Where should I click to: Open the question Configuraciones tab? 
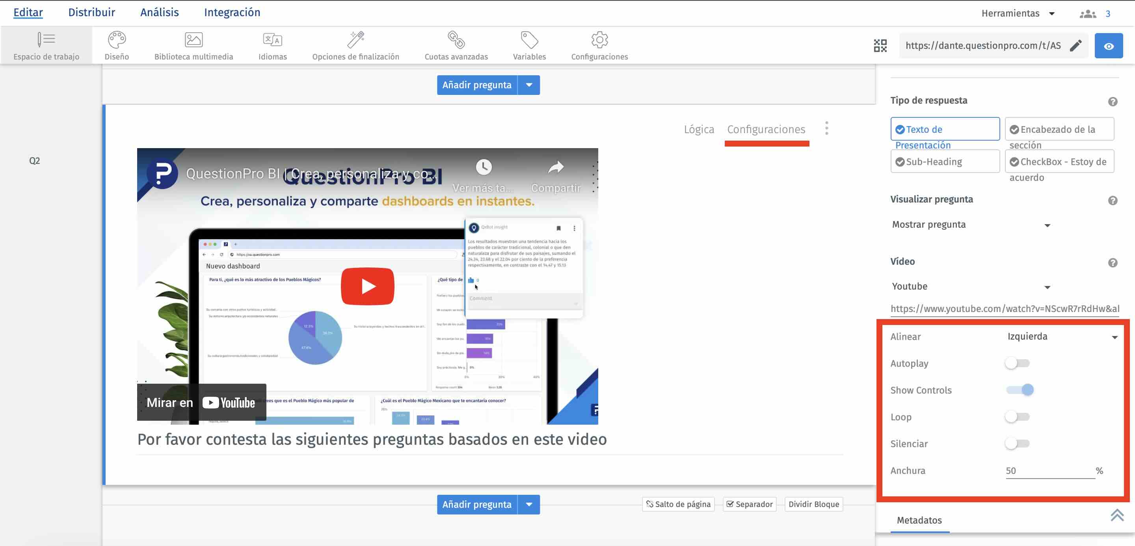click(x=766, y=130)
